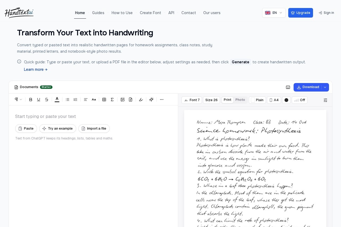Open the API menu item
This screenshot has height=227, width=341.
[171, 13]
